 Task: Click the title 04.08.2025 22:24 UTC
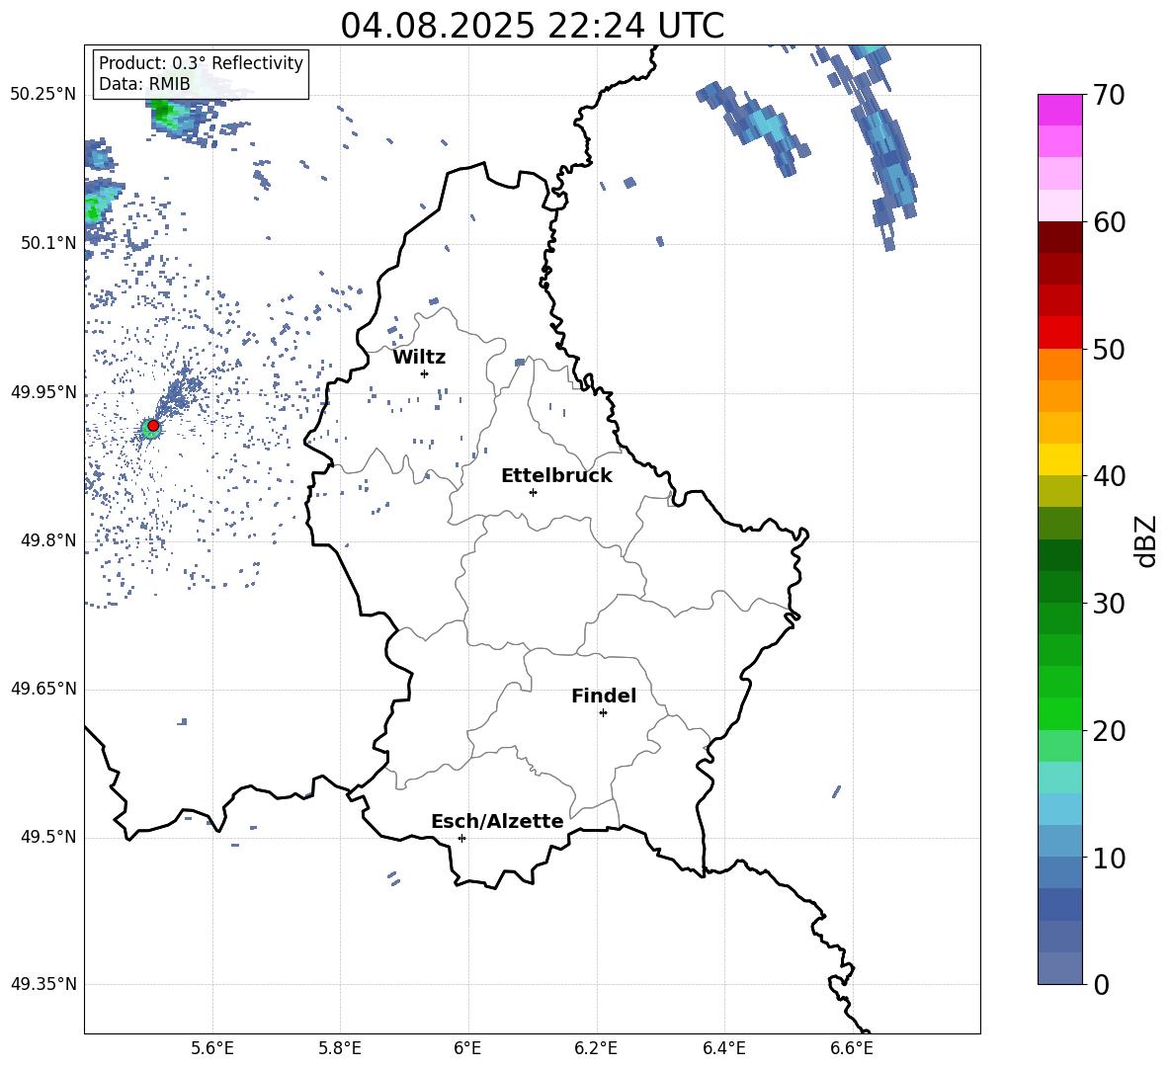(533, 26)
